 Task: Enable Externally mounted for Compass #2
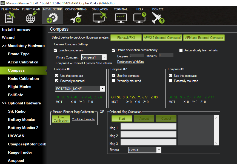tap(113, 81)
